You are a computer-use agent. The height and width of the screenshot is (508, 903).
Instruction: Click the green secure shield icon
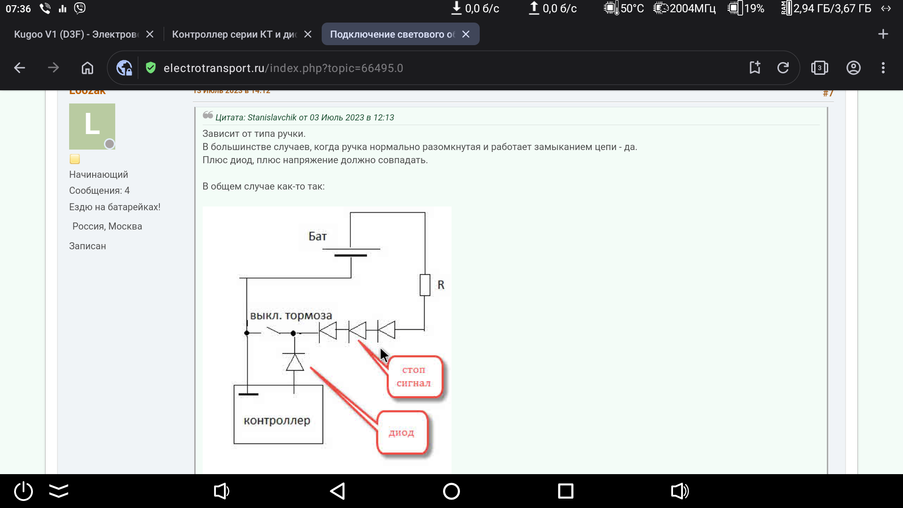[x=150, y=68]
